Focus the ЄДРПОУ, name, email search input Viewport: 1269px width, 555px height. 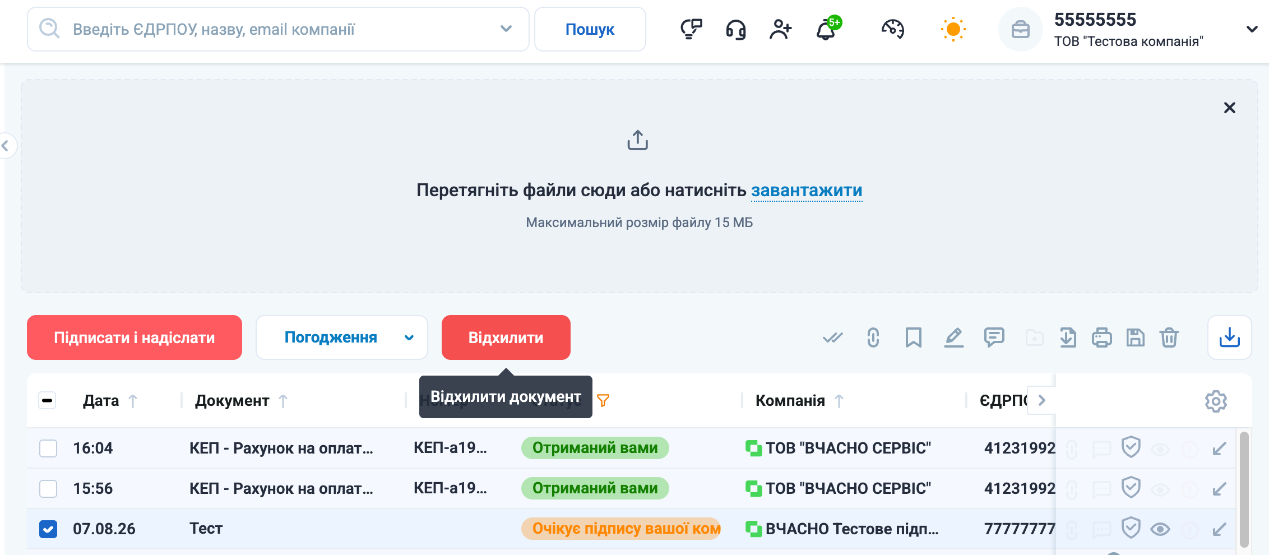pos(278,29)
